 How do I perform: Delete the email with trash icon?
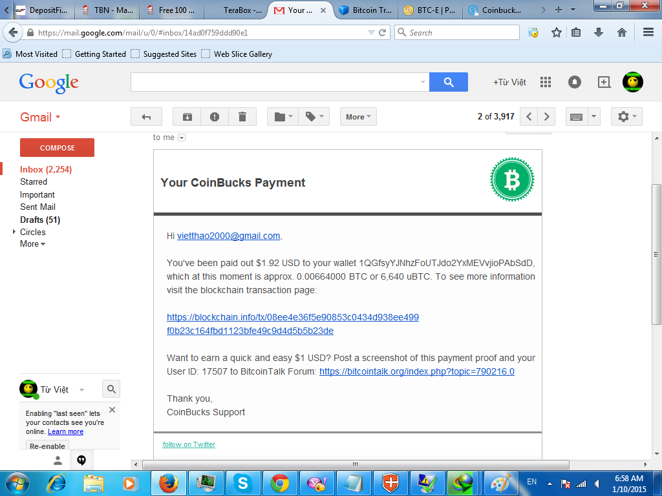point(242,117)
